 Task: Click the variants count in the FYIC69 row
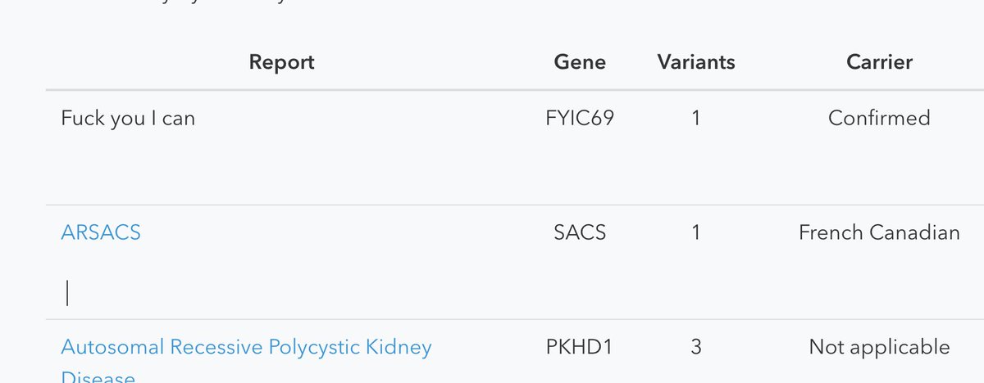click(696, 118)
